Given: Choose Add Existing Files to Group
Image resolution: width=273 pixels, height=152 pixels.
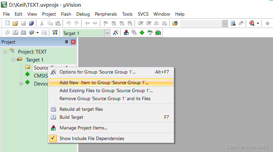Looking at the screenshot, I should coord(111,90).
